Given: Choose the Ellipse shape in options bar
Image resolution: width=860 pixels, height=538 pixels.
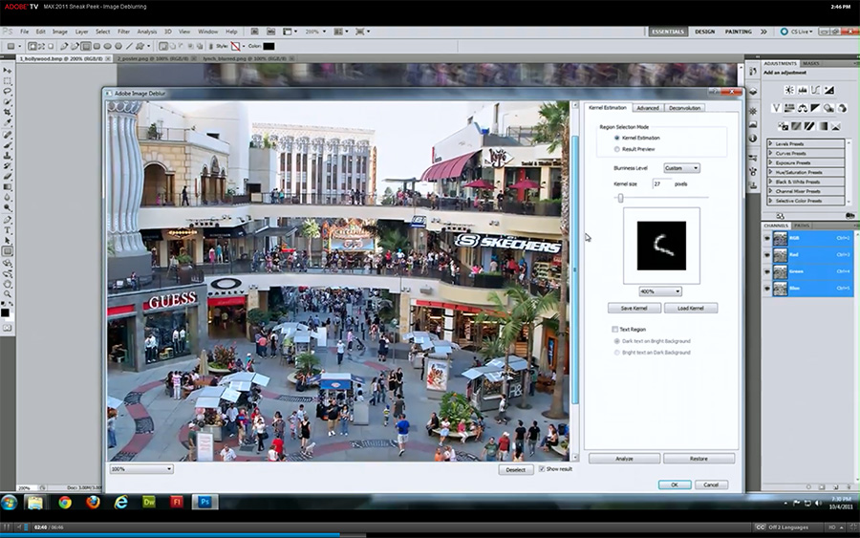Looking at the screenshot, I should tap(107, 47).
